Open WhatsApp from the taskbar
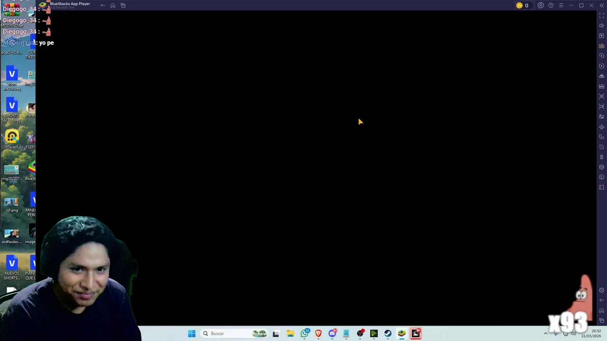Screen dimensions: 607x341 [x=304, y=333]
